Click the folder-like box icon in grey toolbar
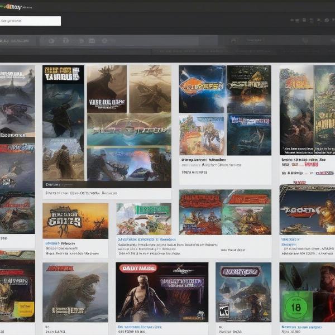Viewport: 335px width, 335px height. [x=92, y=41]
